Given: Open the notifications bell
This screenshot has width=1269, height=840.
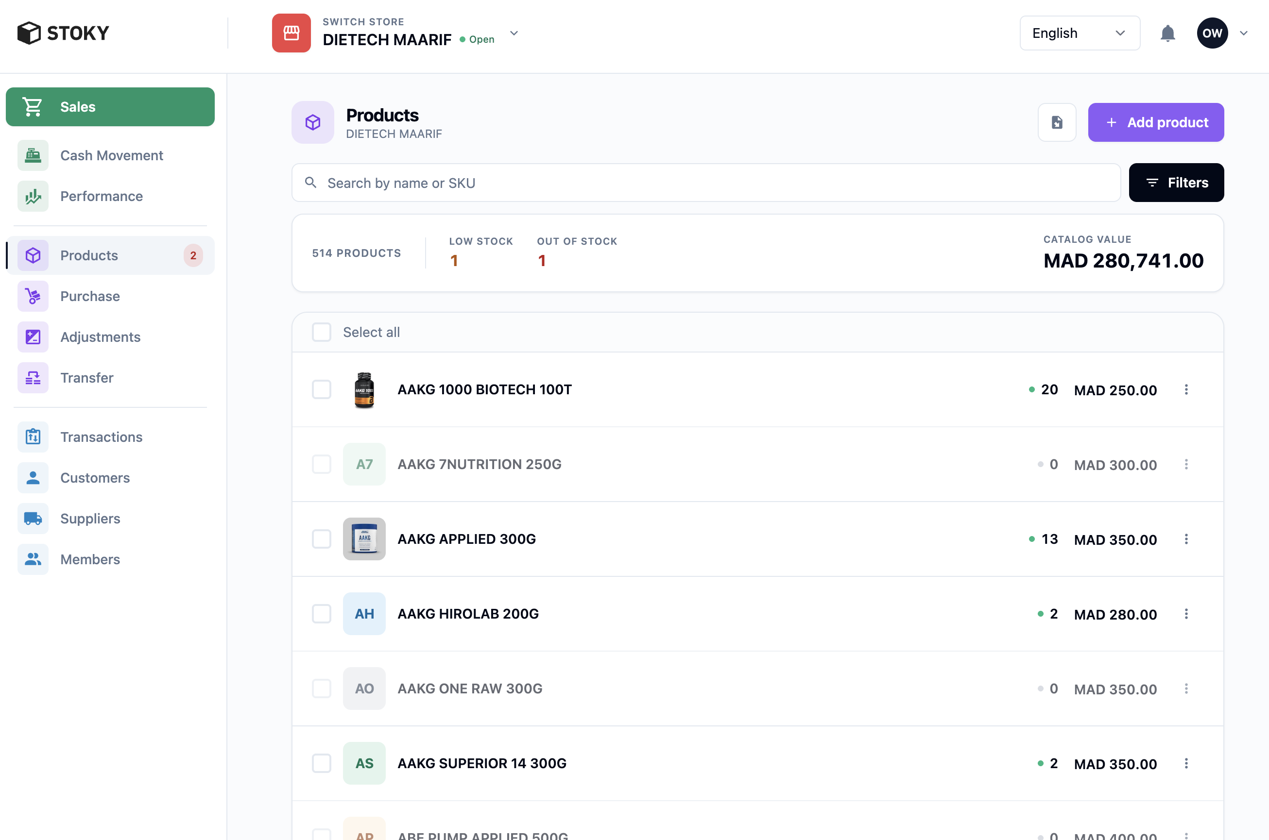Looking at the screenshot, I should [1167, 33].
